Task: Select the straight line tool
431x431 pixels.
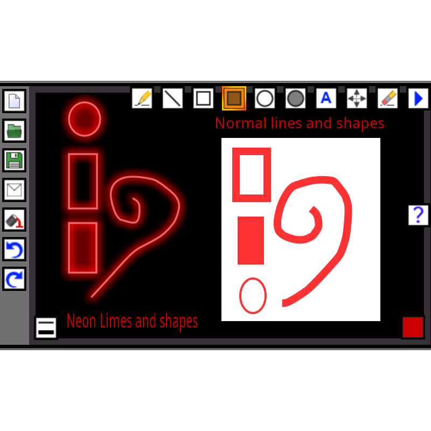Action: (172, 98)
